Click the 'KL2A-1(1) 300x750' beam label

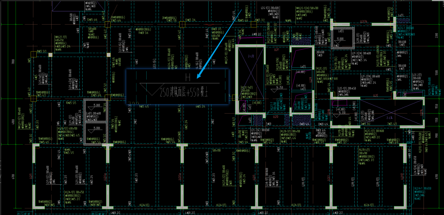tap(74, 192)
